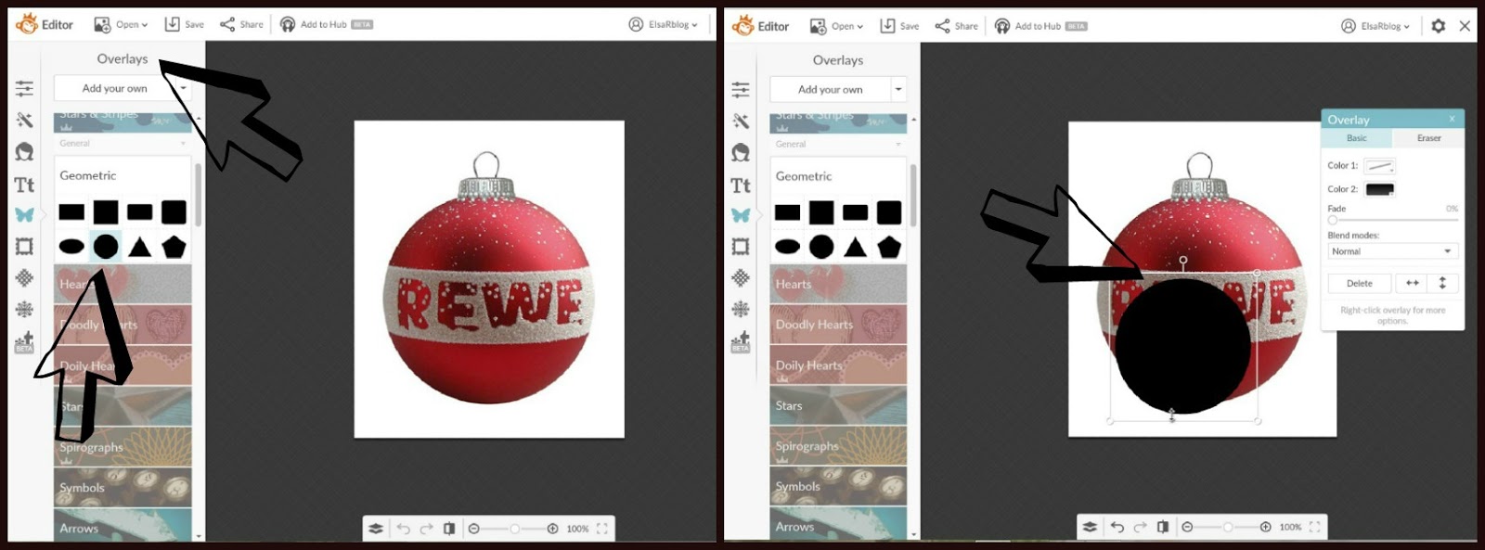The width and height of the screenshot is (1485, 550).
Task: Open ElsaRblog account menu in right editor
Action: [x=1375, y=26]
